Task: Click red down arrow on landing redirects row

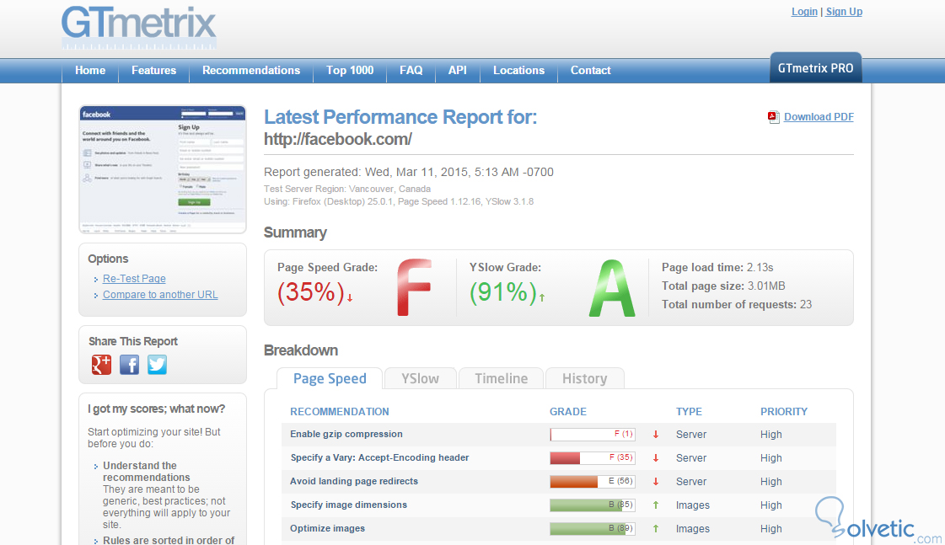Action: click(656, 481)
